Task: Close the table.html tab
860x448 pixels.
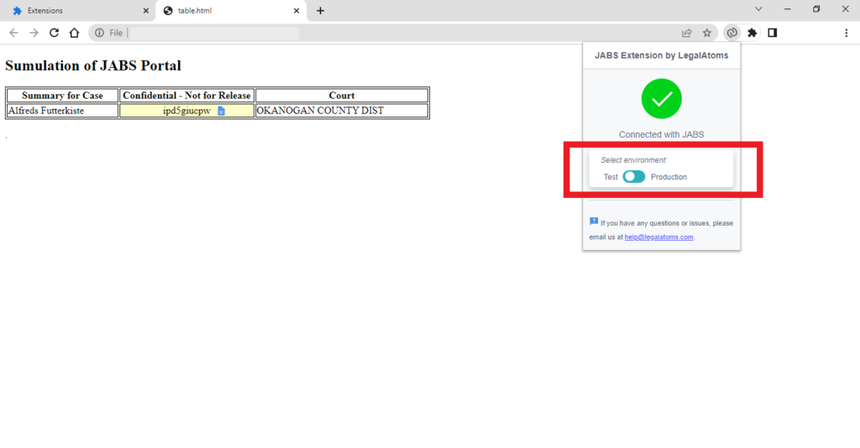Action: click(x=296, y=10)
